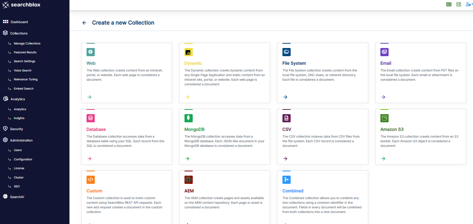Open Configuration under Administration
The image size is (473, 224).
click(23, 159)
